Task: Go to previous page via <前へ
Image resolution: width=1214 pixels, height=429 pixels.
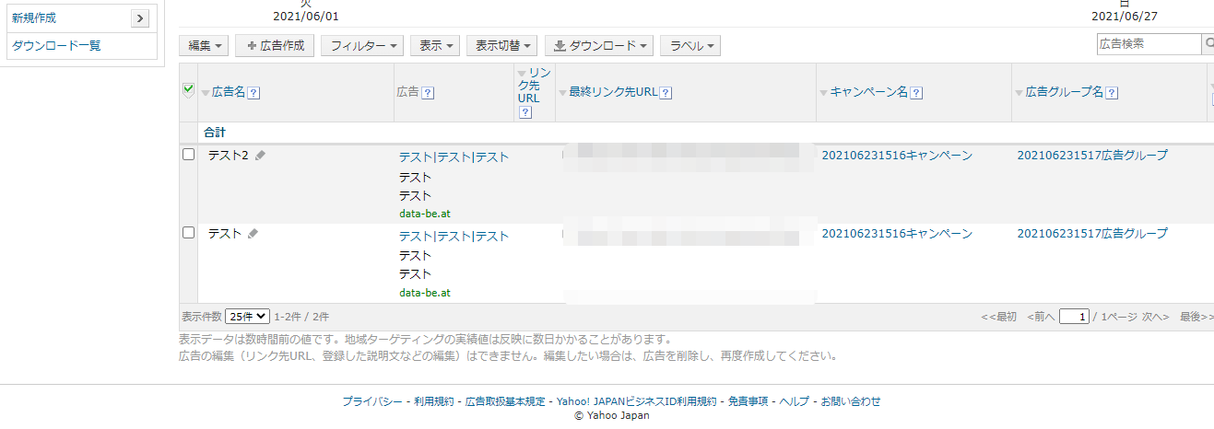Action: click(x=1041, y=317)
